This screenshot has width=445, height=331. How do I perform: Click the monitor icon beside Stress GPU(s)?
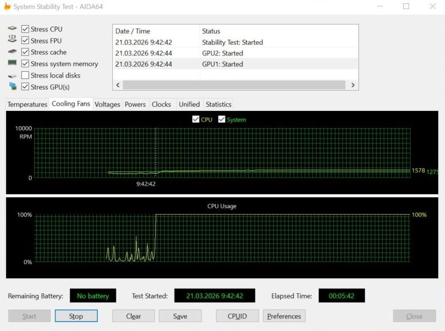[x=13, y=86]
